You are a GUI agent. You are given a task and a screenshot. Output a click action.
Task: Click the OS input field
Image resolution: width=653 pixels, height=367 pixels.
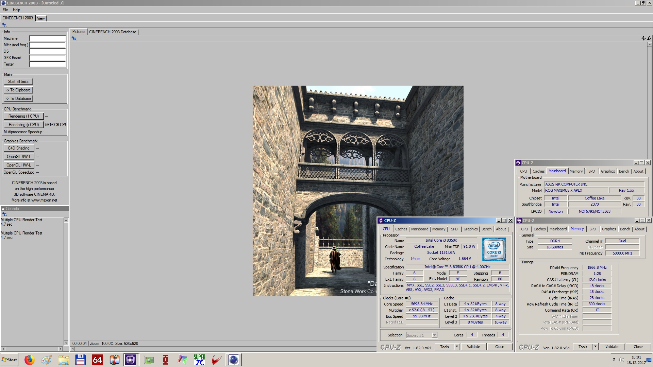tap(47, 51)
